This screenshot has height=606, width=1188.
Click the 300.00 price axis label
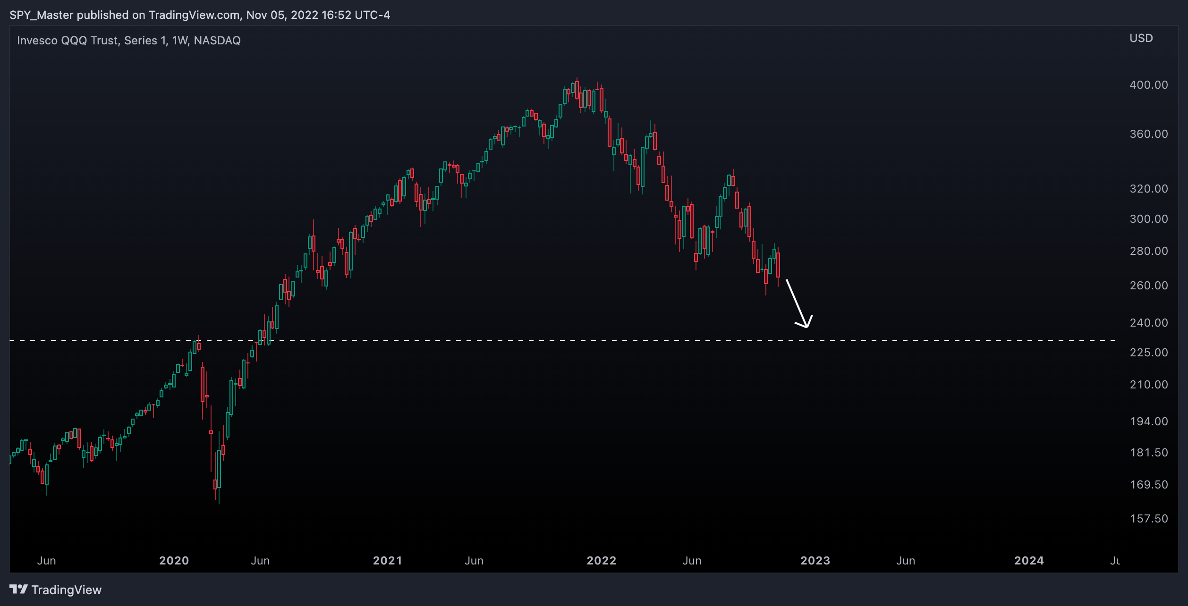(1149, 219)
